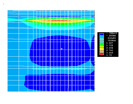Click the cyan window number 1 label
The width and height of the screenshot is (133, 104).
(x=4, y=4)
